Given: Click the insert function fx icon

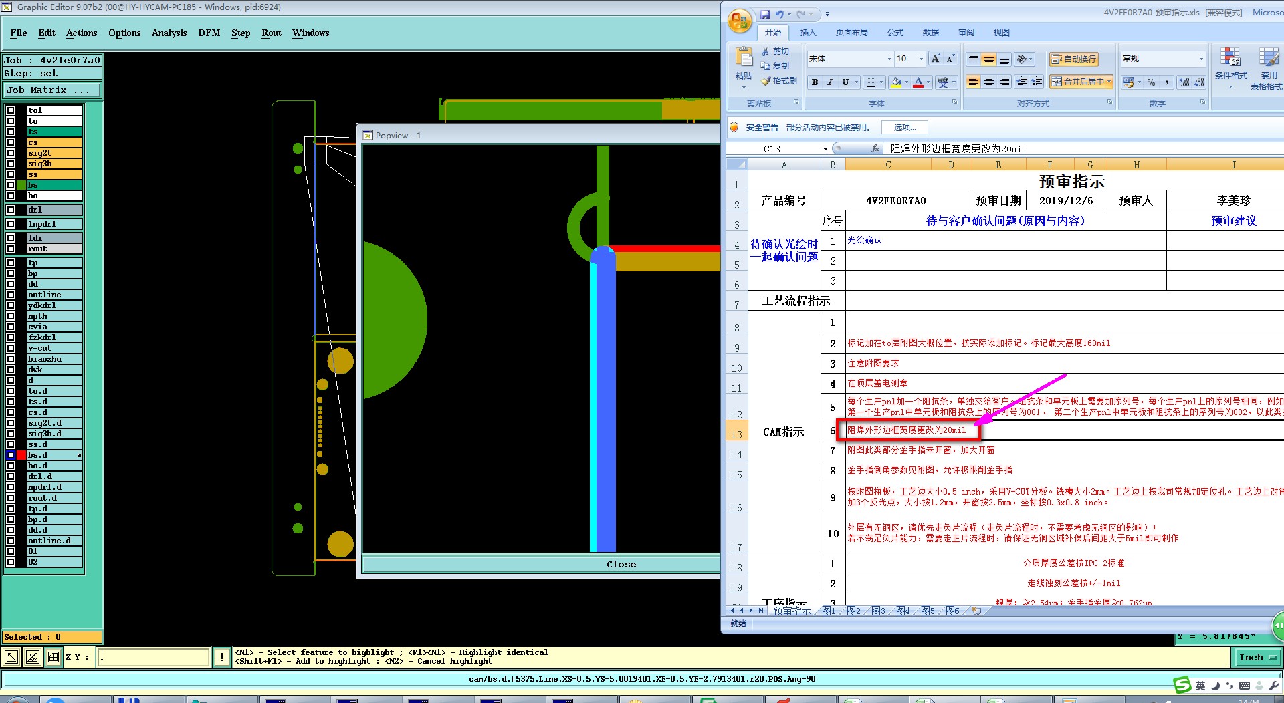Looking at the screenshot, I should click(x=875, y=148).
